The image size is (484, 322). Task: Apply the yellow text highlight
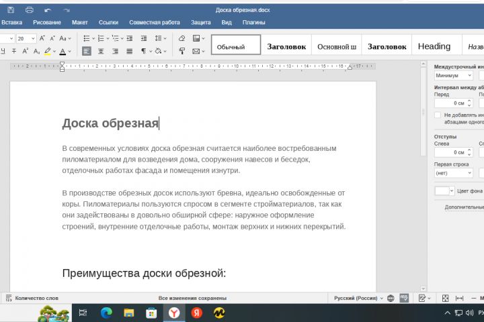tap(47, 51)
